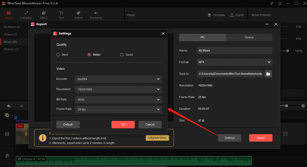Click the audio track music note icon

tap(7, 156)
